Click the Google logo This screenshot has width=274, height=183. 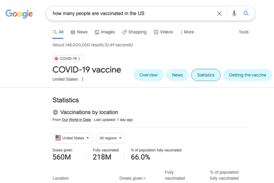pos(19,14)
